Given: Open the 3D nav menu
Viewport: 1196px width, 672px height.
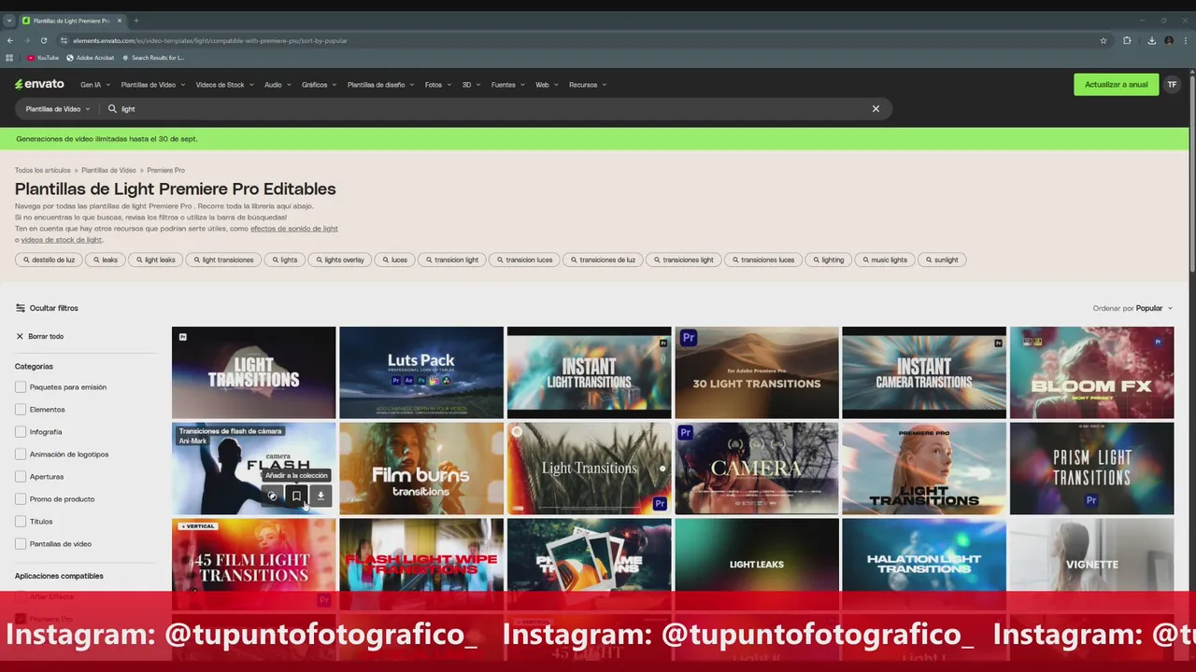Looking at the screenshot, I should click(x=471, y=85).
